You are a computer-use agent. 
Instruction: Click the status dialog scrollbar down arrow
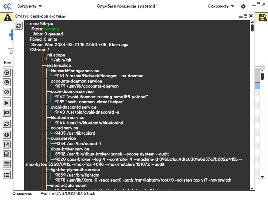coord(252,189)
